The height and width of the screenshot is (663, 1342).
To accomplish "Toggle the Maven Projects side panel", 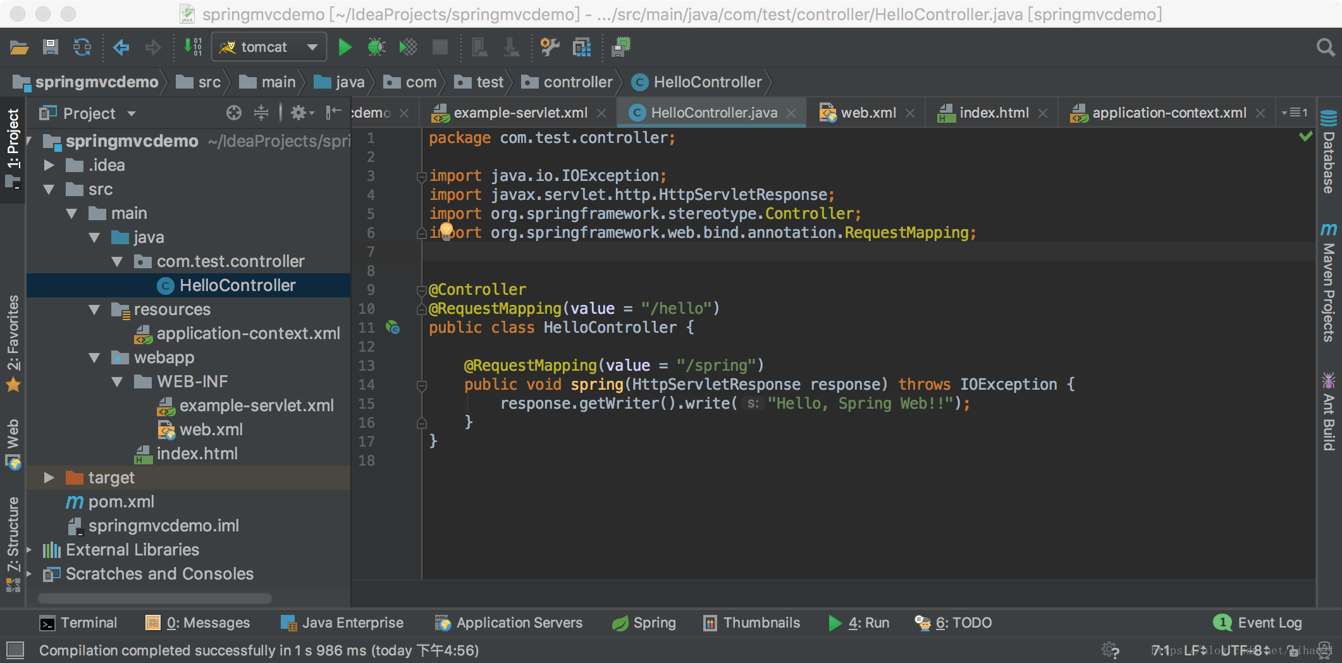I will point(1329,283).
